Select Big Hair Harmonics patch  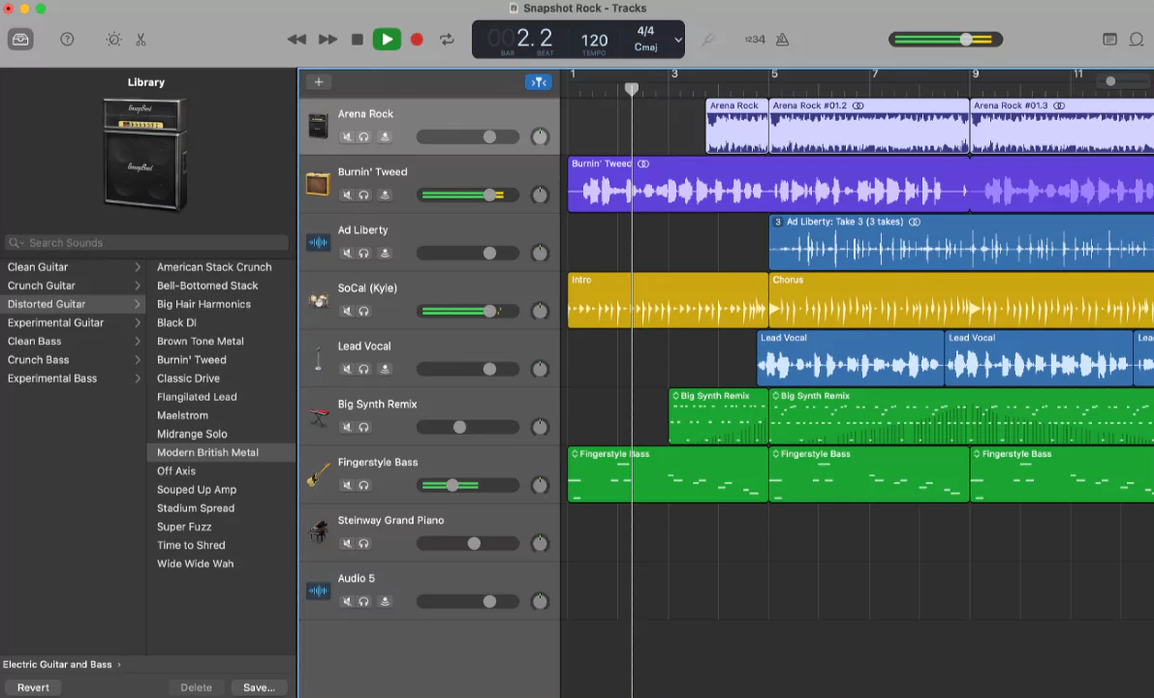click(203, 304)
